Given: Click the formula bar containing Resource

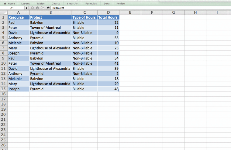Looking at the screenshot, I should (141, 8).
